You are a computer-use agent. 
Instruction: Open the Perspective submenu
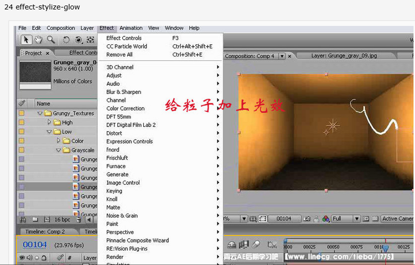(160, 232)
